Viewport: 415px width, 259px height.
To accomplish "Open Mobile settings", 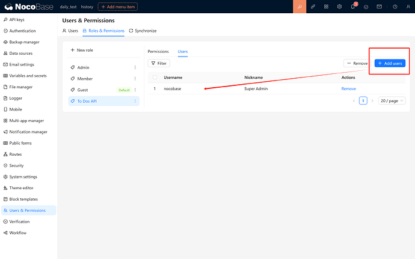I will [29, 109].
